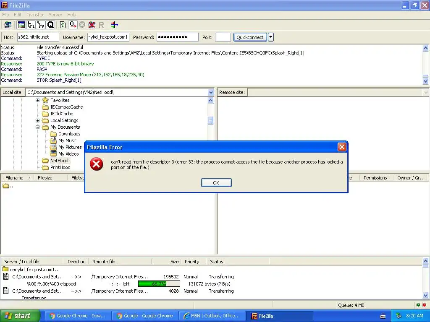Close the Filezilla Error dialog

pos(342,147)
